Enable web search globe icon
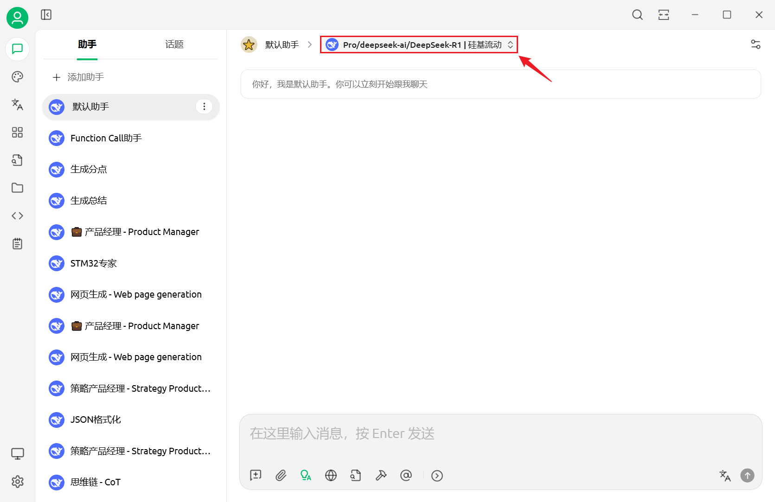The image size is (775, 502). [x=331, y=476]
